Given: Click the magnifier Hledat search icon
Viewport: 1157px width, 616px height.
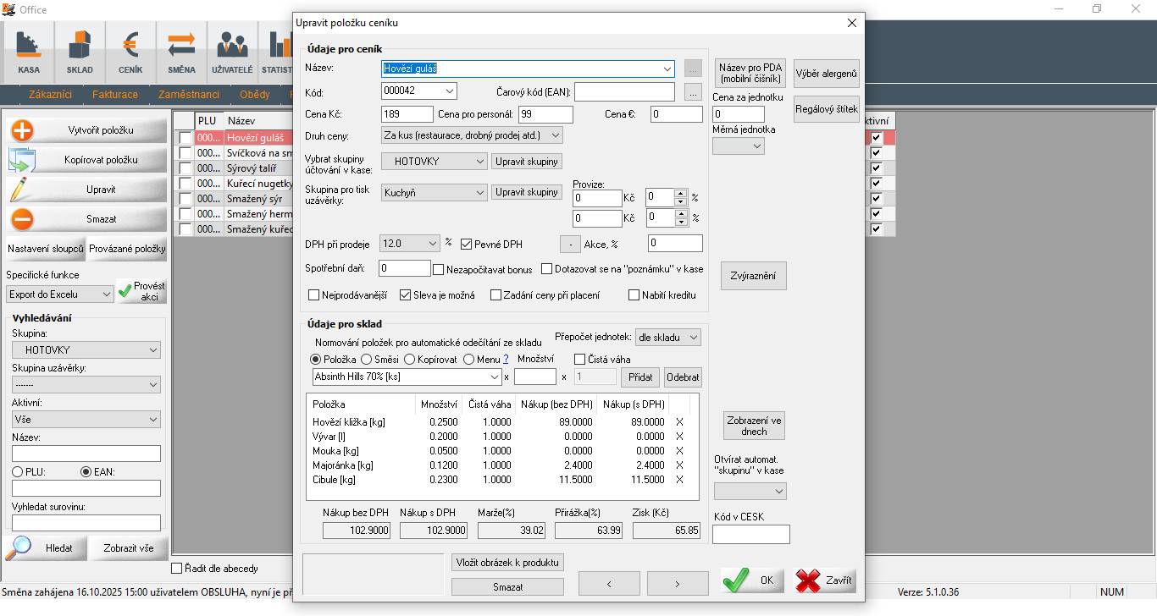Looking at the screenshot, I should tap(19, 547).
